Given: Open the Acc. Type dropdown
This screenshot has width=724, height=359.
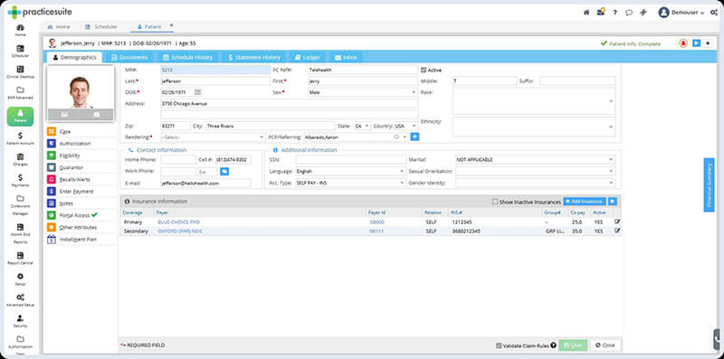Looking at the screenshot, I should pos(350,183).
